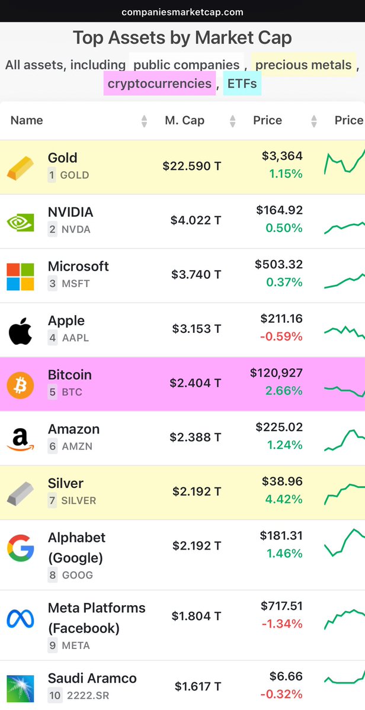Click the Apple logo icon
365x710 pixels.
20,329
